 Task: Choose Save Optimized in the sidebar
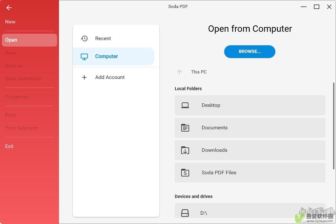point(23,79)
